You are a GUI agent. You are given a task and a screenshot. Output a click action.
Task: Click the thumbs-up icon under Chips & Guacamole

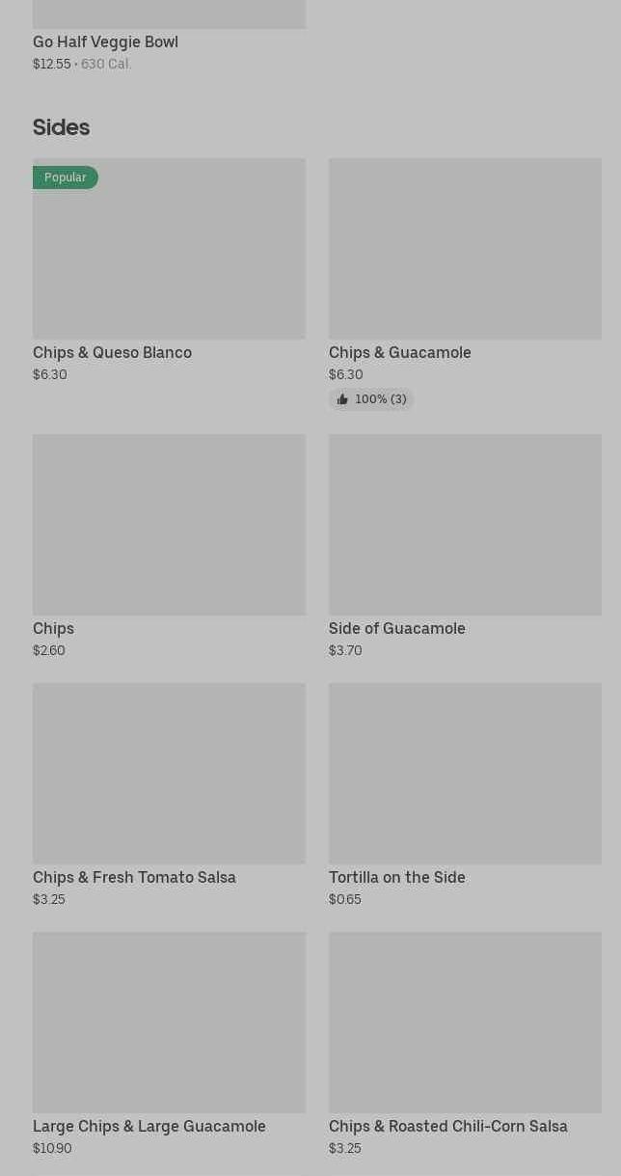click(342, 399)
